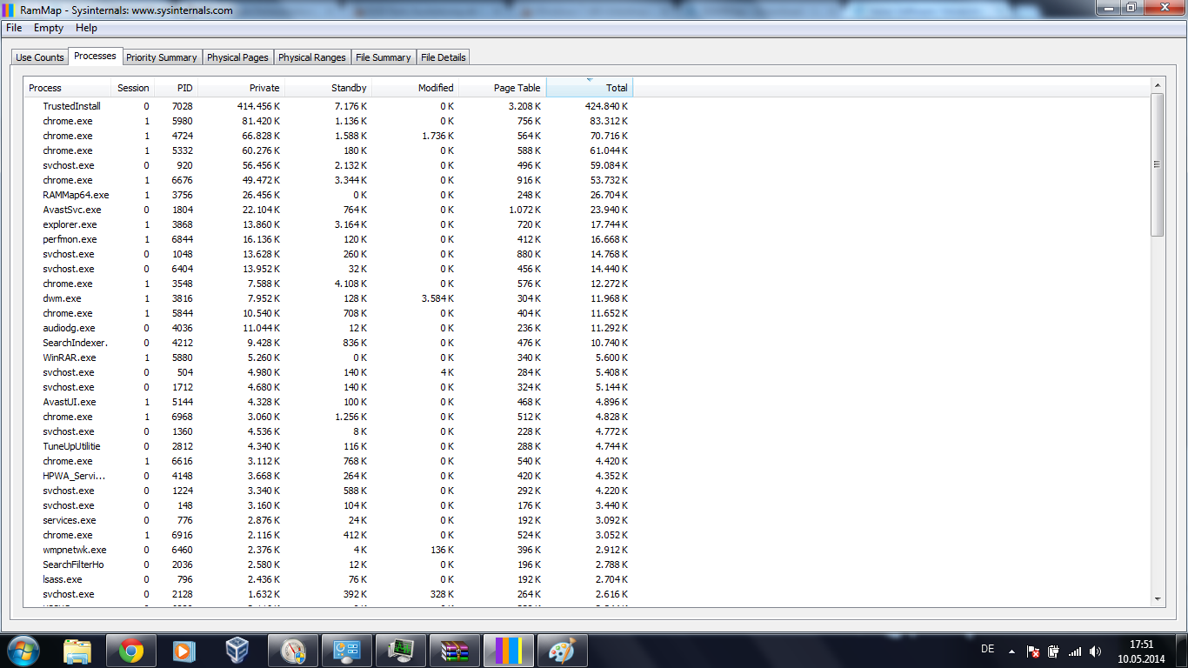Select the lsass.exe row
1188x668 pixels.
coord(329,579)
